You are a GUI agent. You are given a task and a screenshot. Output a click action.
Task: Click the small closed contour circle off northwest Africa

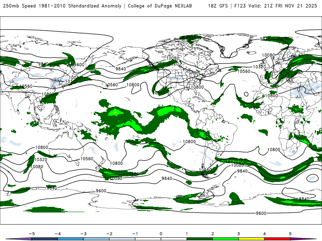(x=246, y=94)
